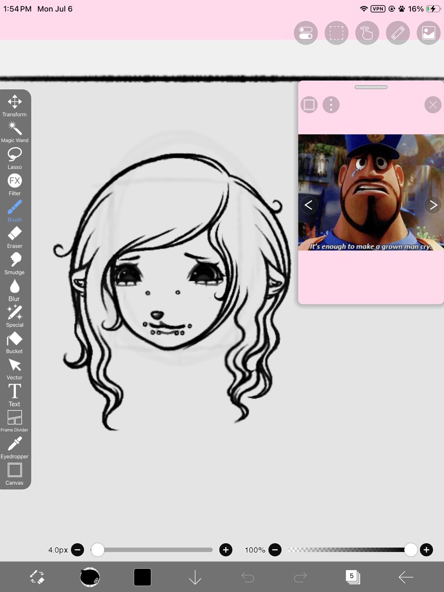Close the reference window
This screenshot has width=444, height=592.
coord(433,105)
